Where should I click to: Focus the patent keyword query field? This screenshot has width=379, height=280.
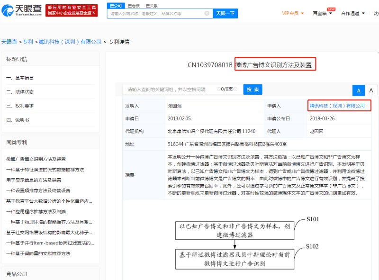(169, 90)
